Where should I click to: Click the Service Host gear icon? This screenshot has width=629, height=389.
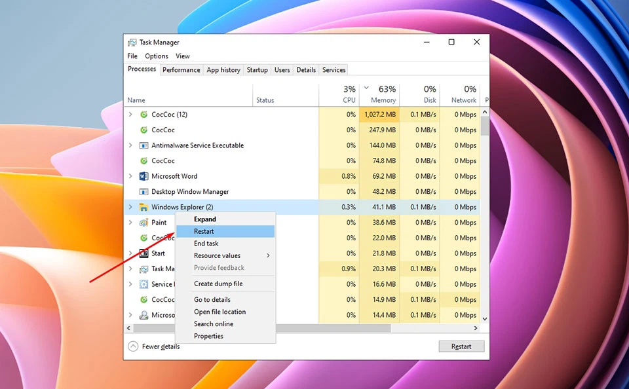pos(143,284)
